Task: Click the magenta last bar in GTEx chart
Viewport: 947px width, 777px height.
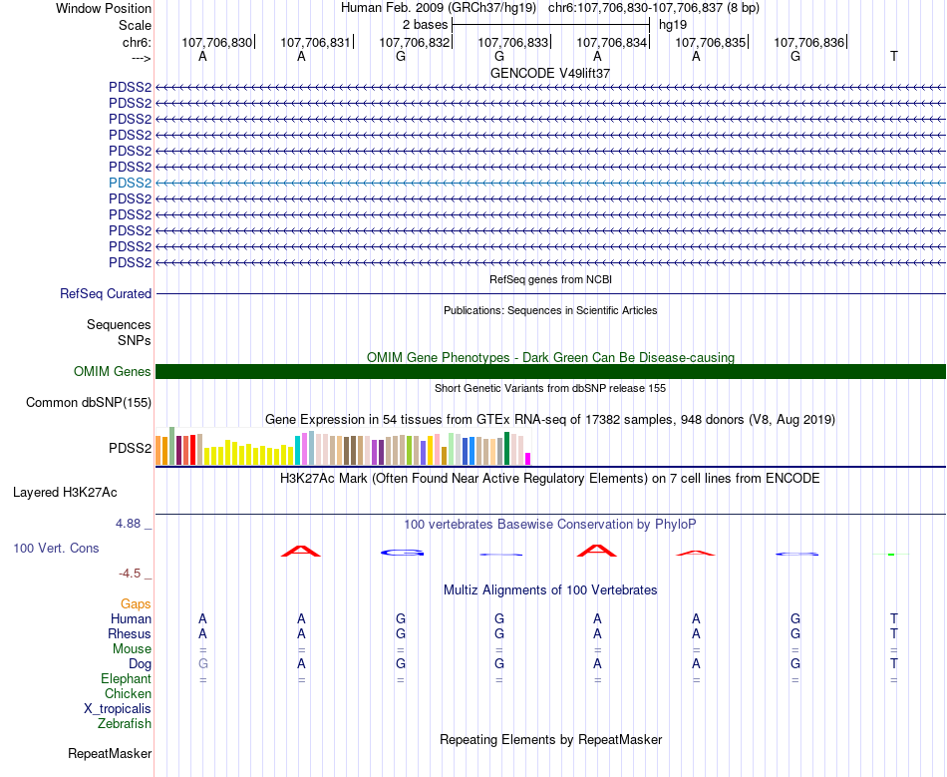Action: point(528,459)
